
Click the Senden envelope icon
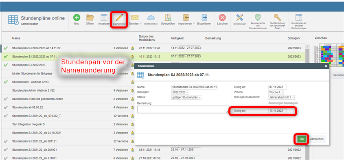coord(134,18)
